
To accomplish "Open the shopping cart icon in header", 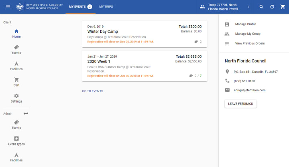I will click(283, 7).
